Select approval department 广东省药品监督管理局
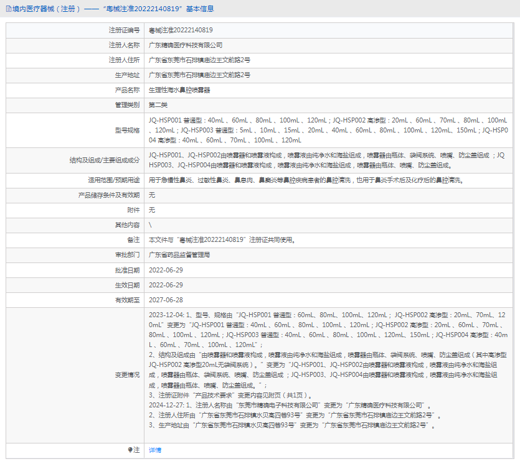 (179, 254)
